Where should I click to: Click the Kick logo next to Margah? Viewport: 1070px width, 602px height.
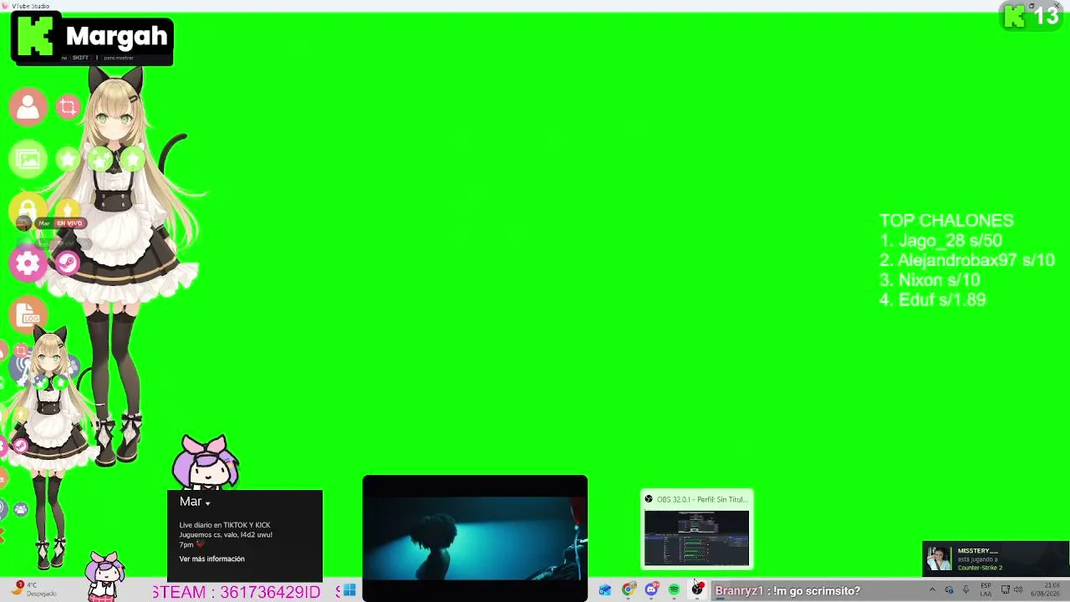pyautogui.click(x=36, y=38)
